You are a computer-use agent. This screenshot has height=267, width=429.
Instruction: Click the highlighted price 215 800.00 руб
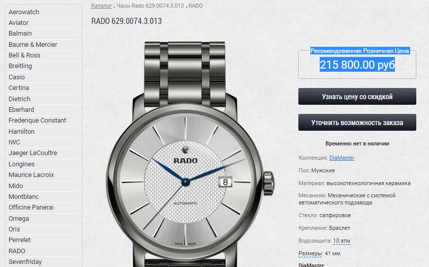click(x=357, y=65)
